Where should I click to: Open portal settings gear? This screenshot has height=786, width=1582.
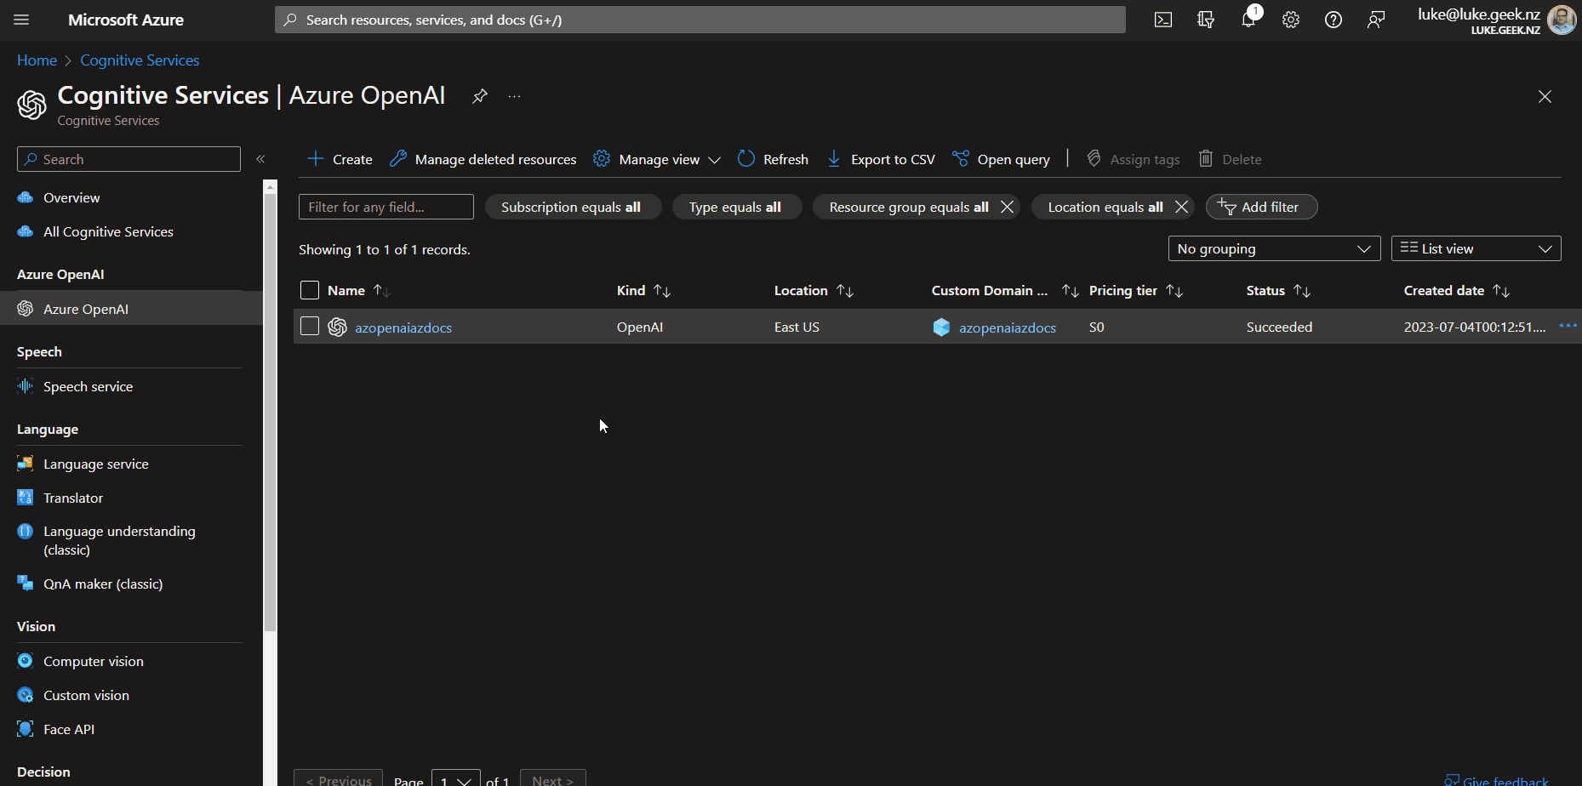(1291, 20)
